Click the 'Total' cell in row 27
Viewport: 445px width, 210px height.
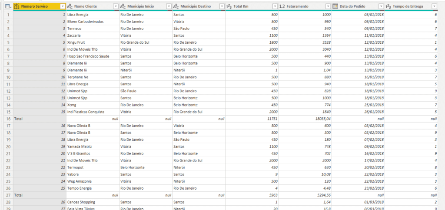coord(40,195)
